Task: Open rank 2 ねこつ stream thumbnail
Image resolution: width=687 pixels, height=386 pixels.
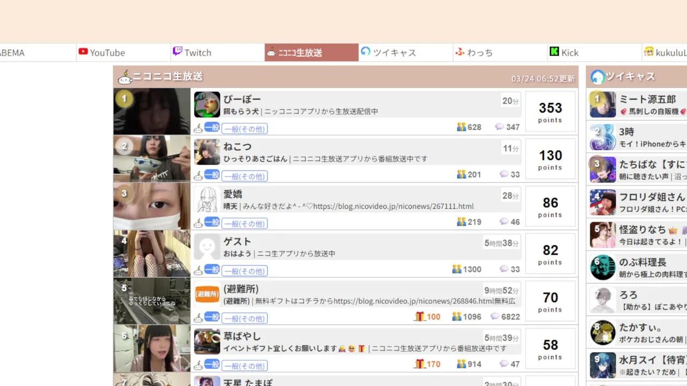Action: 152,159
